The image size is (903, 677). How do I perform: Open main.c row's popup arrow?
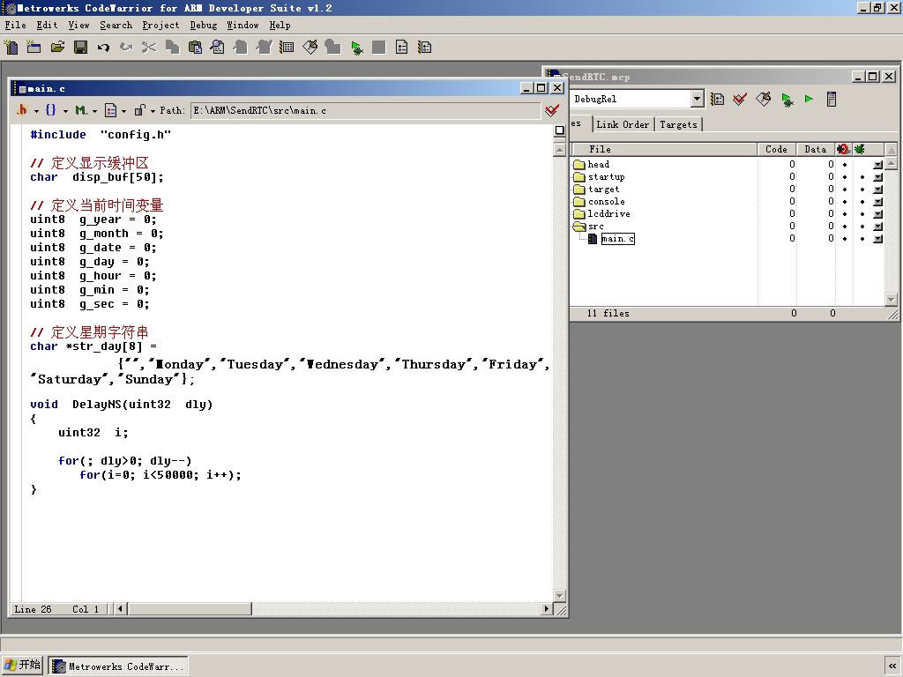(877, 238)
